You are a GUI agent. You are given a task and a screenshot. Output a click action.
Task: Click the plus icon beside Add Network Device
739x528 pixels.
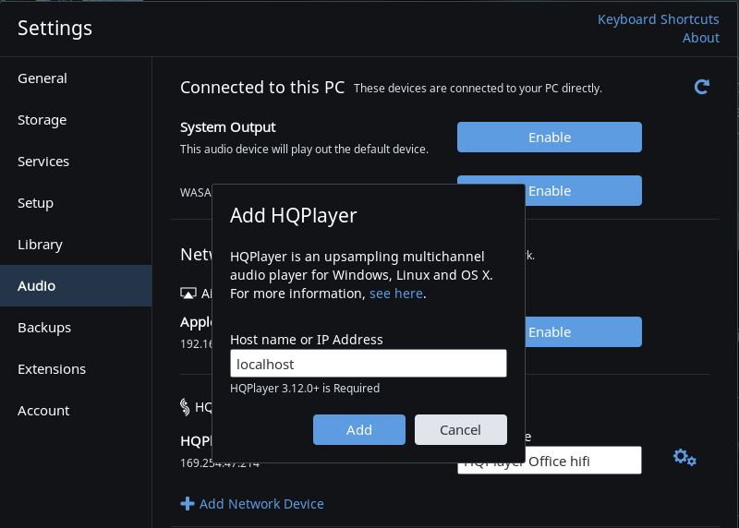(x=188, y=503)
